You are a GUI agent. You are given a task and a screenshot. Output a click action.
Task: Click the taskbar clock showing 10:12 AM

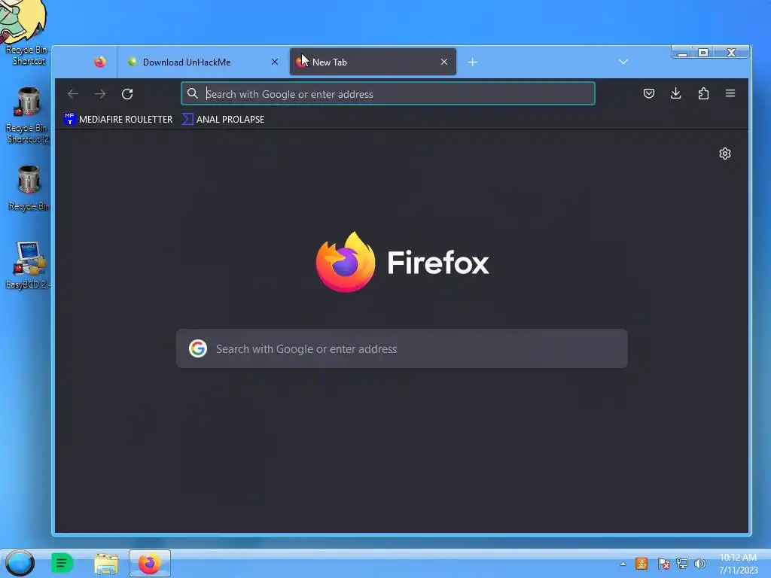pyautogui.click(x=738, y=564)
